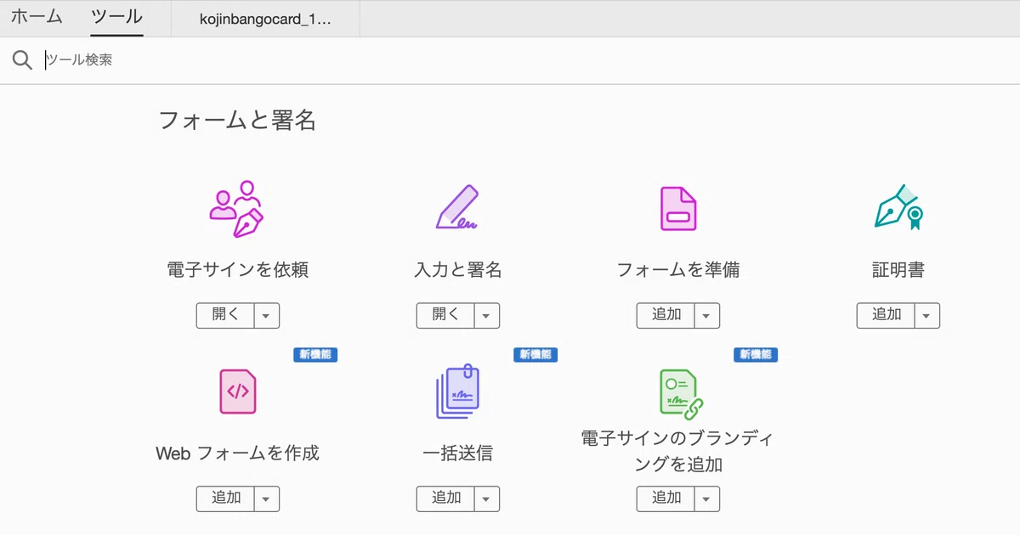This screenshot has height=535, width=1020.
Task: Open the kojinbangocard_1... document tab
Action: [266, 19]
